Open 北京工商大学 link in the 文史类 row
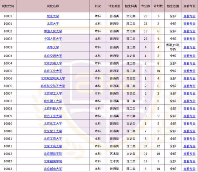 pos(53,139)
